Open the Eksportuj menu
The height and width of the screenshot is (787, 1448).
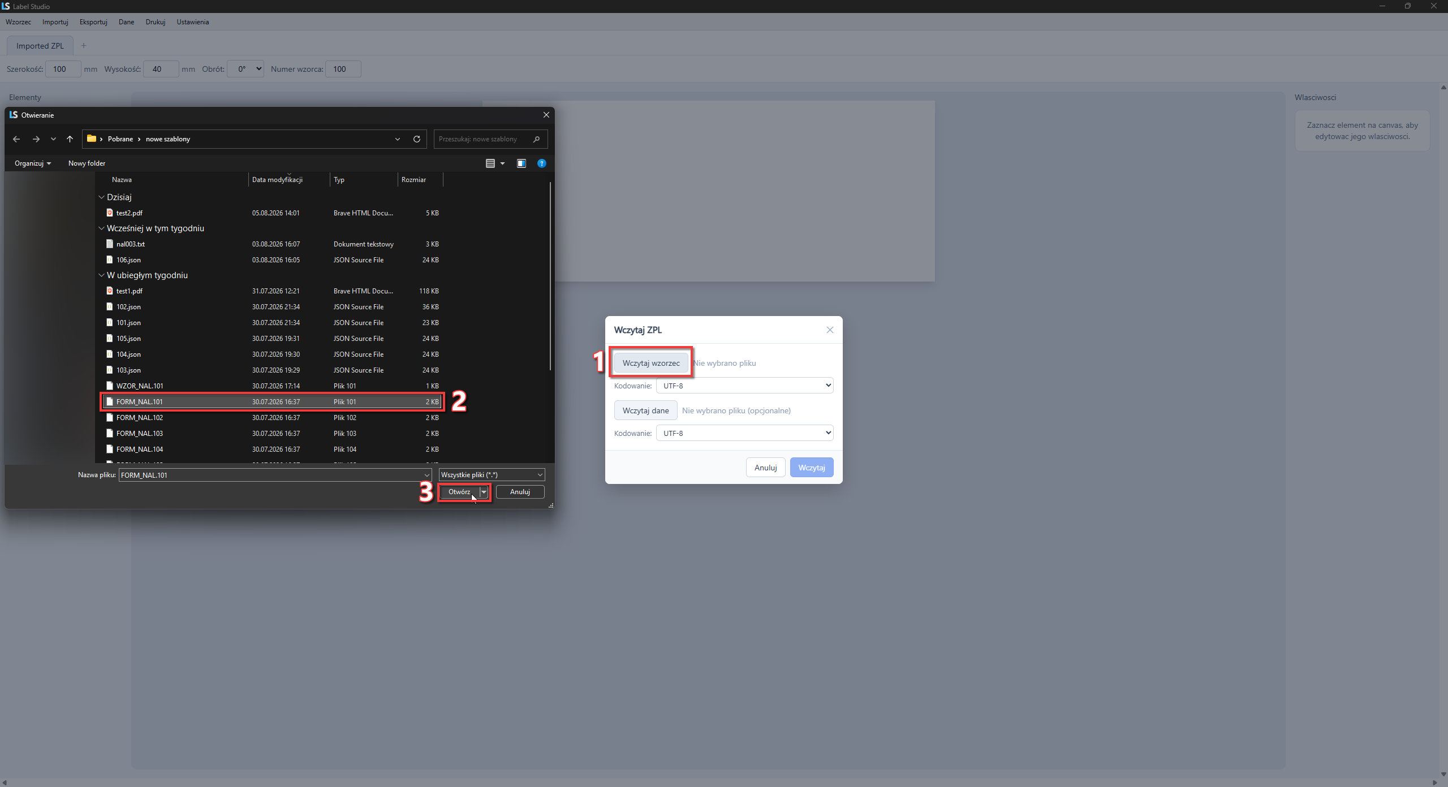(93, 22)
